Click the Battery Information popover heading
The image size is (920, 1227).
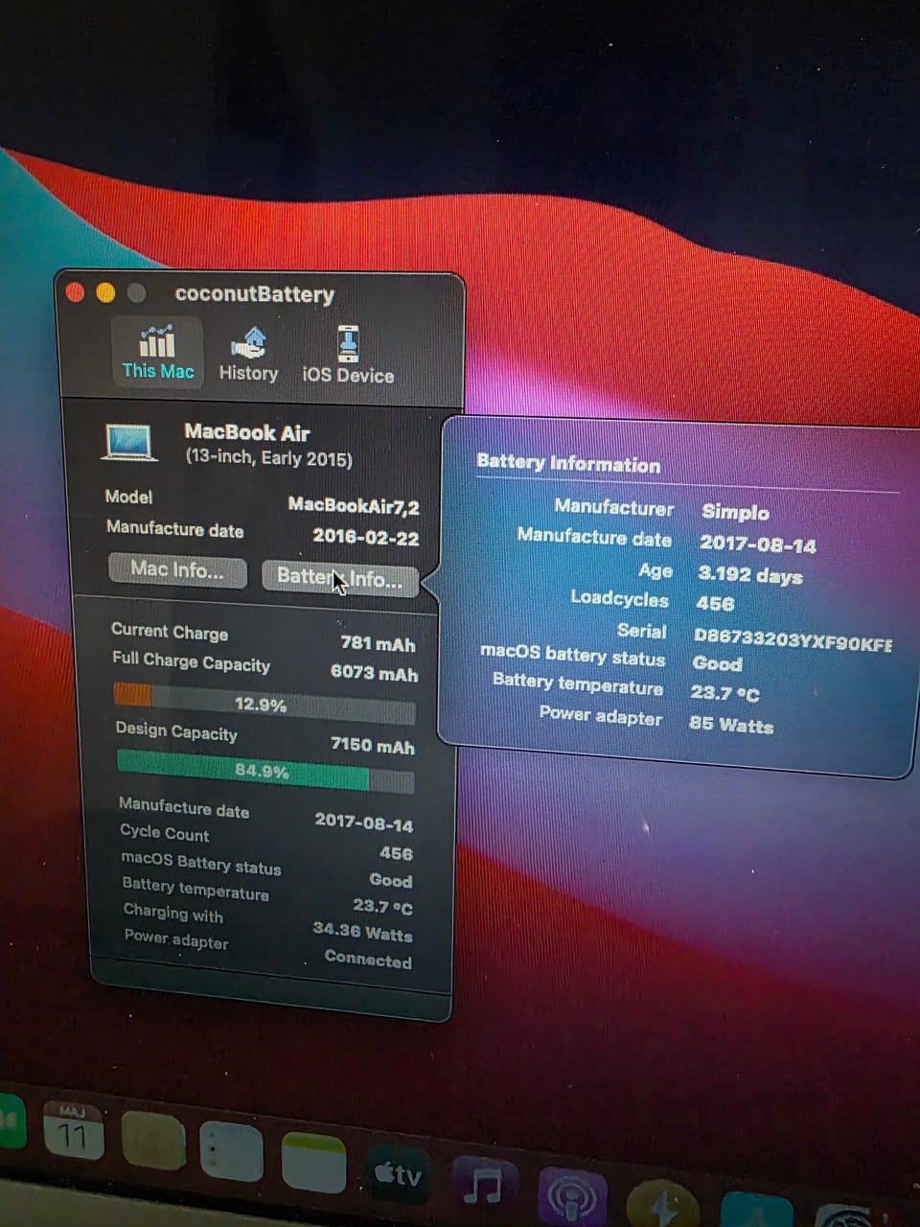568,463
